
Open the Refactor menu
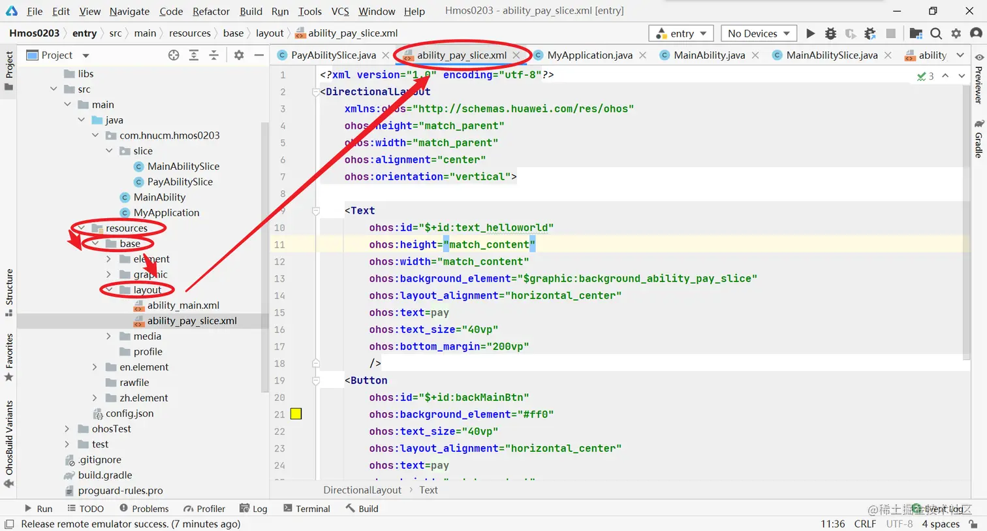click(x=211, y=11)
